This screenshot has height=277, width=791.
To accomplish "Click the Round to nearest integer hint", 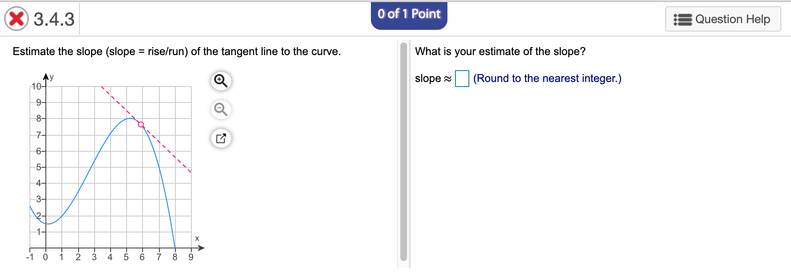I will [547, 79].
